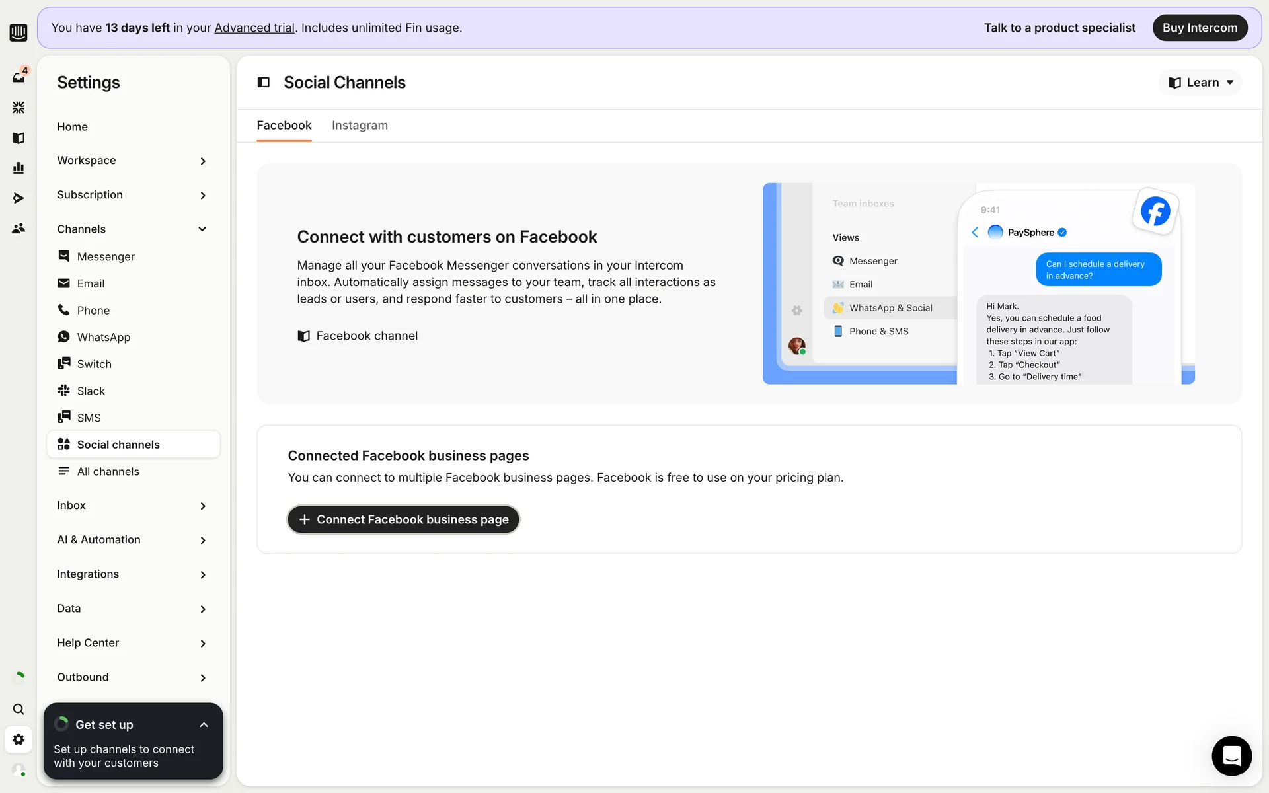This screenshot has height=793, width=1269.
Task: Select WhatsApp in Channels menu
Action: 104,337
